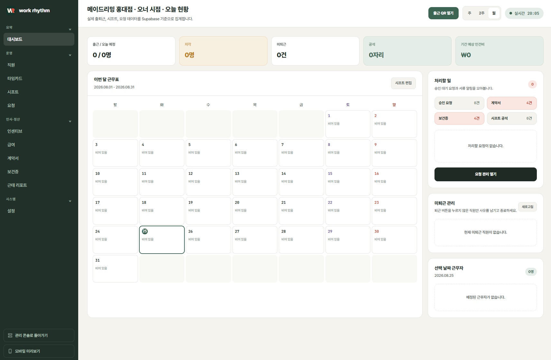Image resolution: width=551 pixels, height=360 pixels.
Task: Collapse the 요약 sidebar section
Action: tap(70, 29)
